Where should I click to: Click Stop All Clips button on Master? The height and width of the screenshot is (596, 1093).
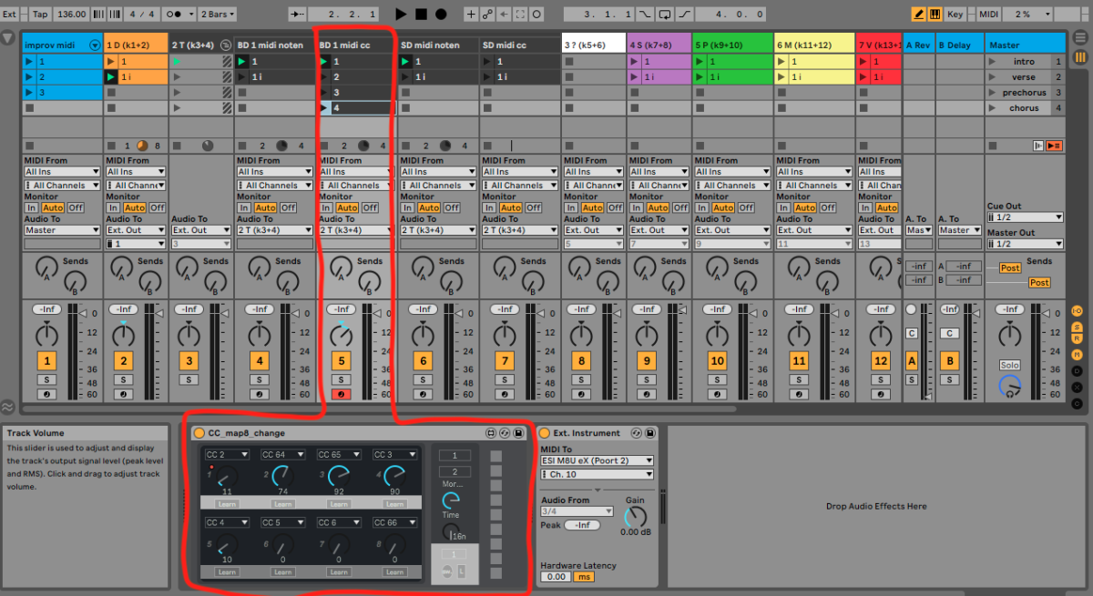991,146
